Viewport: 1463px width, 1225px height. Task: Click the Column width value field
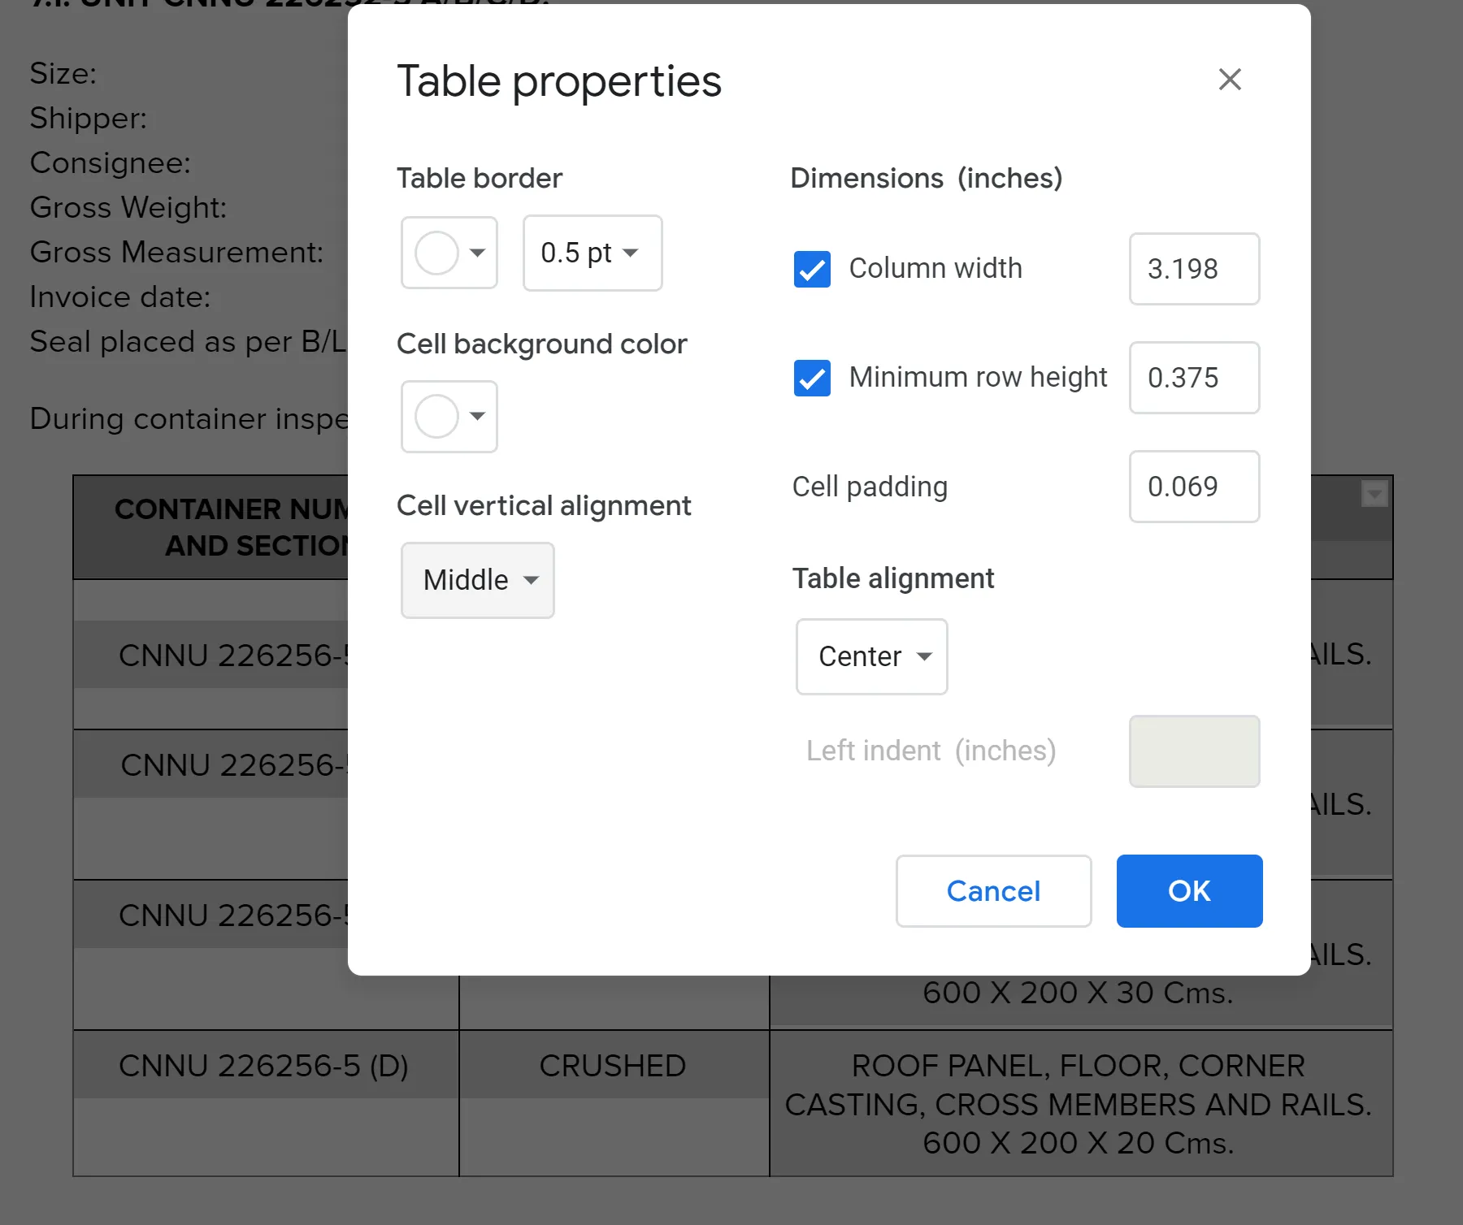coord(1193,269)
